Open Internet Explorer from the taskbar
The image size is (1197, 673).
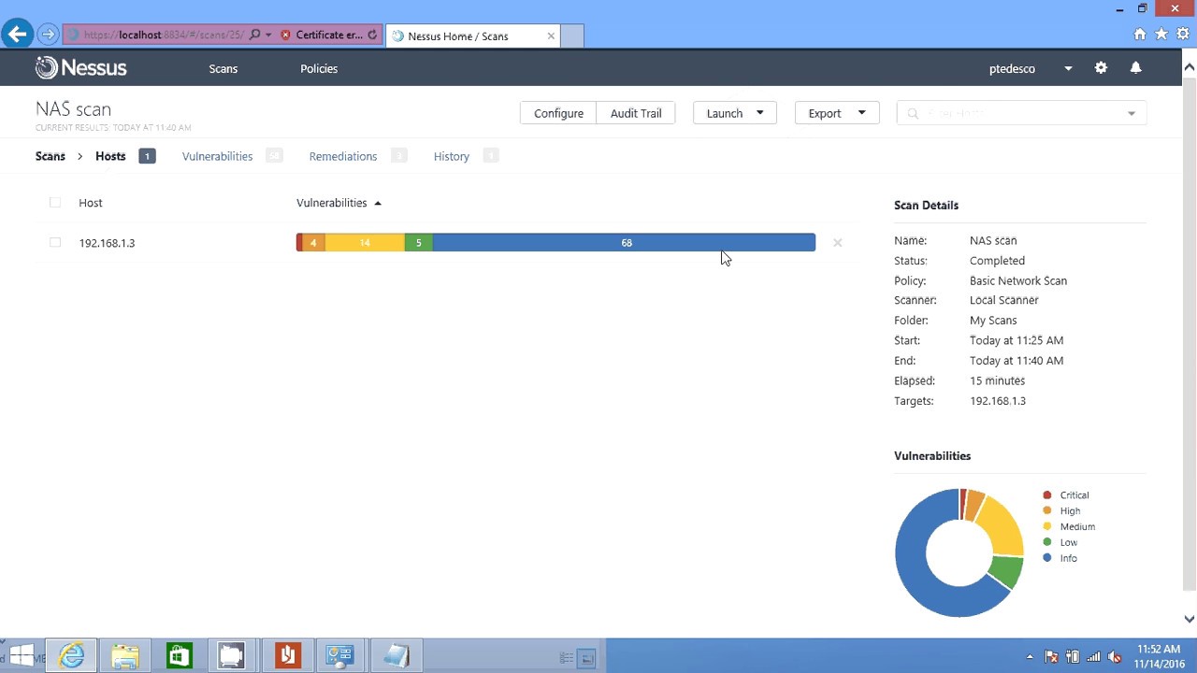pos(72,656)
